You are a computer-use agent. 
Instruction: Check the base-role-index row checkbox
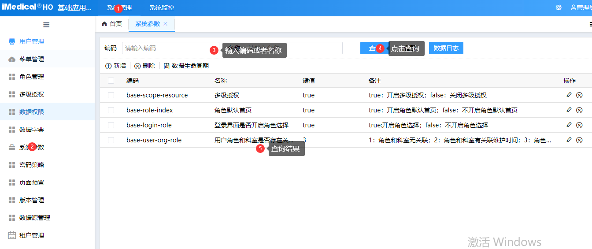(x=111, y=110)
